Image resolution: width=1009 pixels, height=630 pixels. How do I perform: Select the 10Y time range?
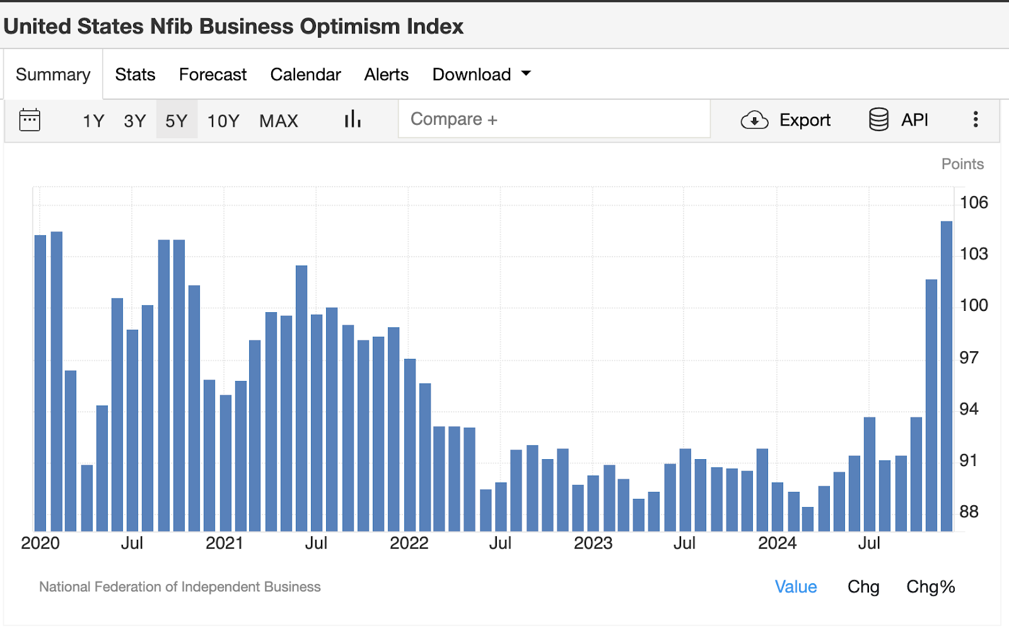(x=223, y=120)
